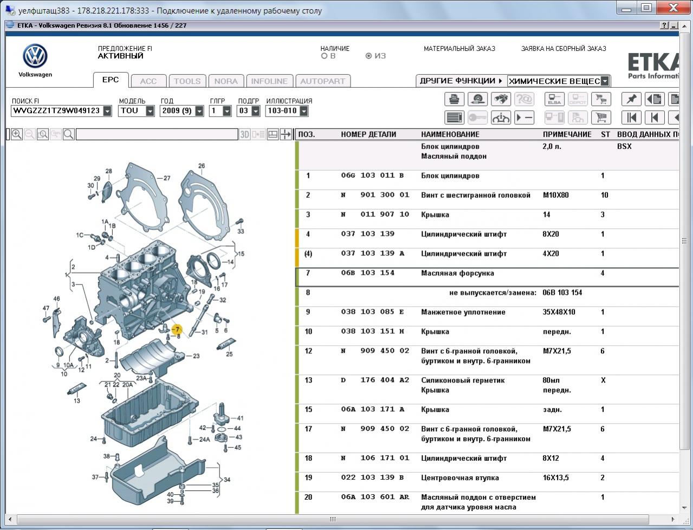Click the arrow-dash toolbar icon
Viewport: 693px width, 530px height.
point(524,117)
